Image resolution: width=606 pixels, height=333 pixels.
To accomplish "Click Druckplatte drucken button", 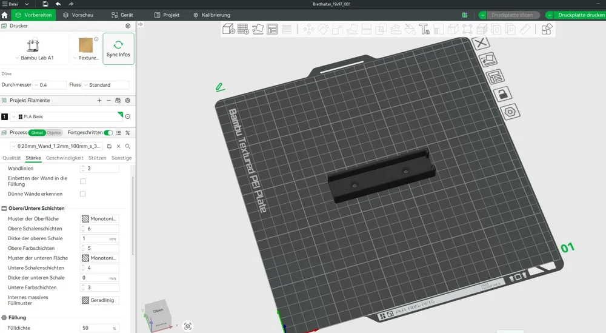I will click(581, 15).
